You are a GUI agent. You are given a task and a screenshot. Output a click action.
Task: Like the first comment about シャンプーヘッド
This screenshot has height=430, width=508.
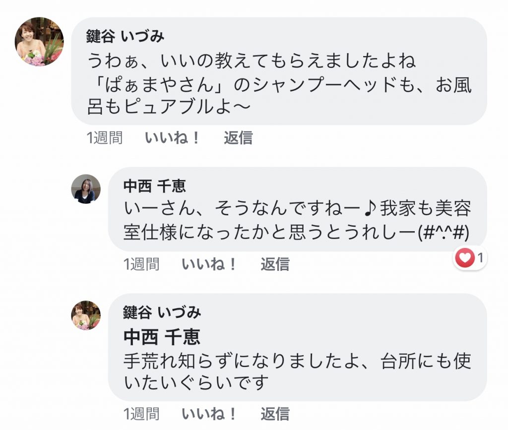(171, 138)
